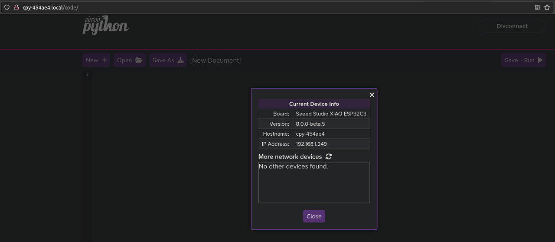Click the Version: label in the dialog
555x242 pixels.
(279, 124)
